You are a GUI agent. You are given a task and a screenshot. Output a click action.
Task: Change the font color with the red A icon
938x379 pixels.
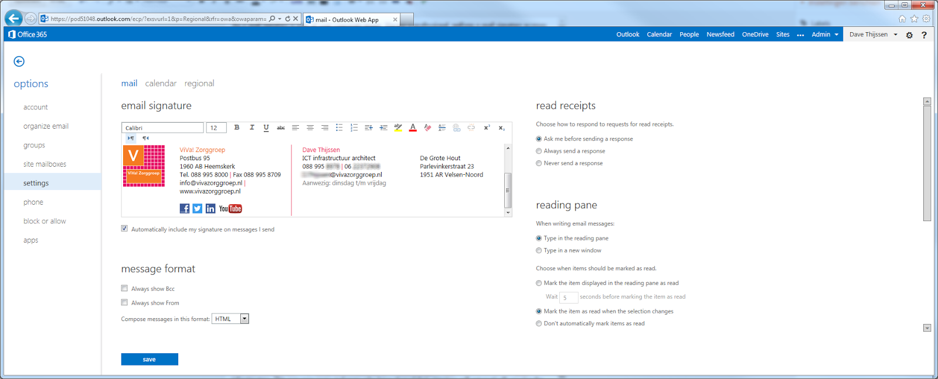413,128
